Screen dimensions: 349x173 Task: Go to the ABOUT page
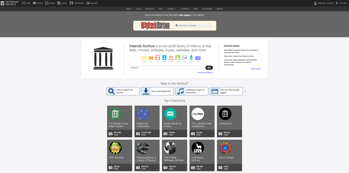tap(129, 9)
